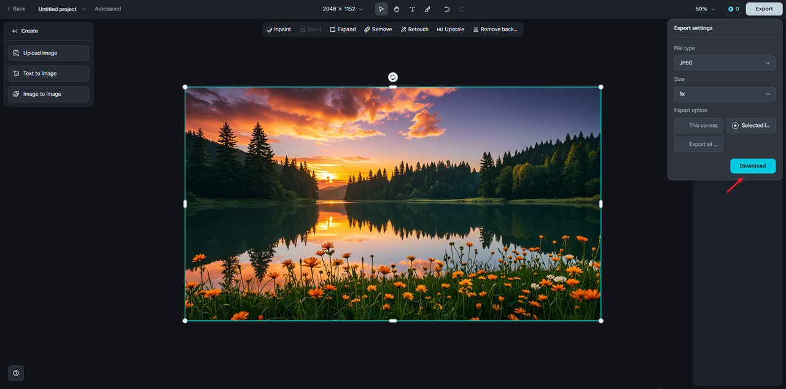The width and height of the screenshot is (786, 389).
Task: Click Image to image
Action: click(x=49, y=94)
